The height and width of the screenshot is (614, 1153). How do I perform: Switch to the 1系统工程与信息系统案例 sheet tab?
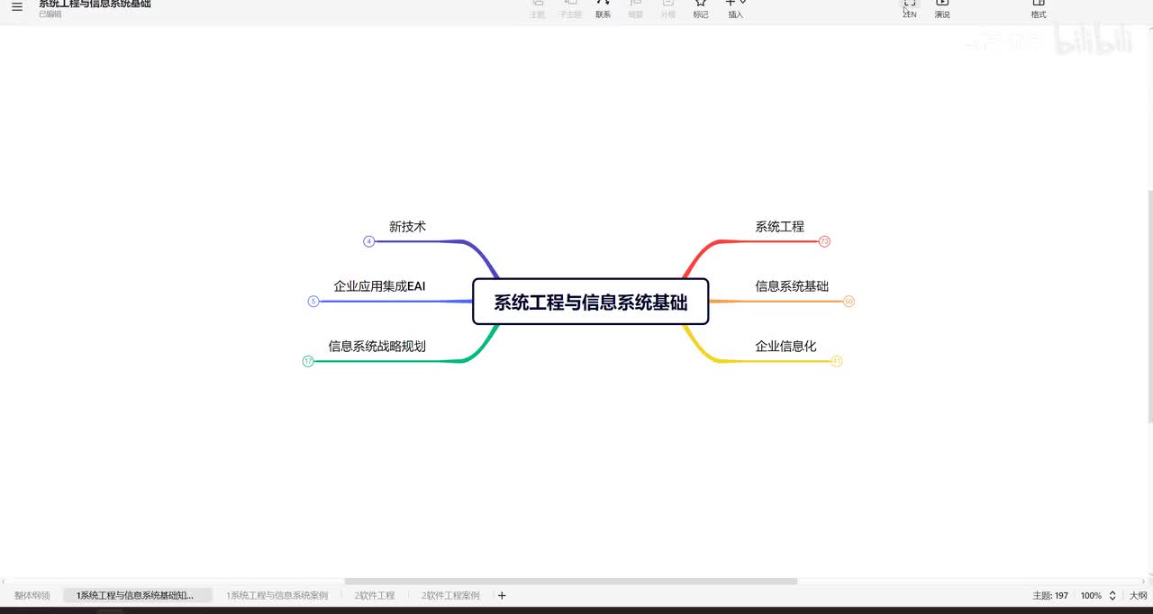click(277, 595)
